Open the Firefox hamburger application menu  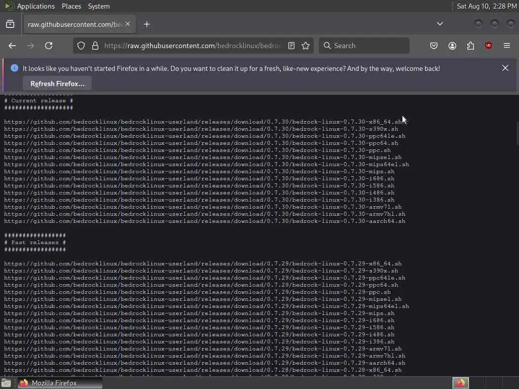507,45
